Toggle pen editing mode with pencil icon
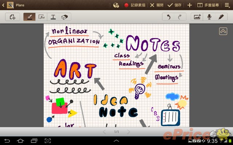233x145 pixels. 221,17
